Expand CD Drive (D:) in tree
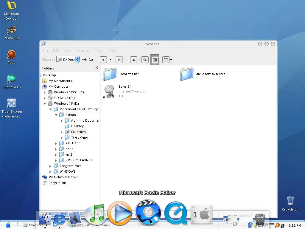The image size is (305, 229). coord(45,98)
